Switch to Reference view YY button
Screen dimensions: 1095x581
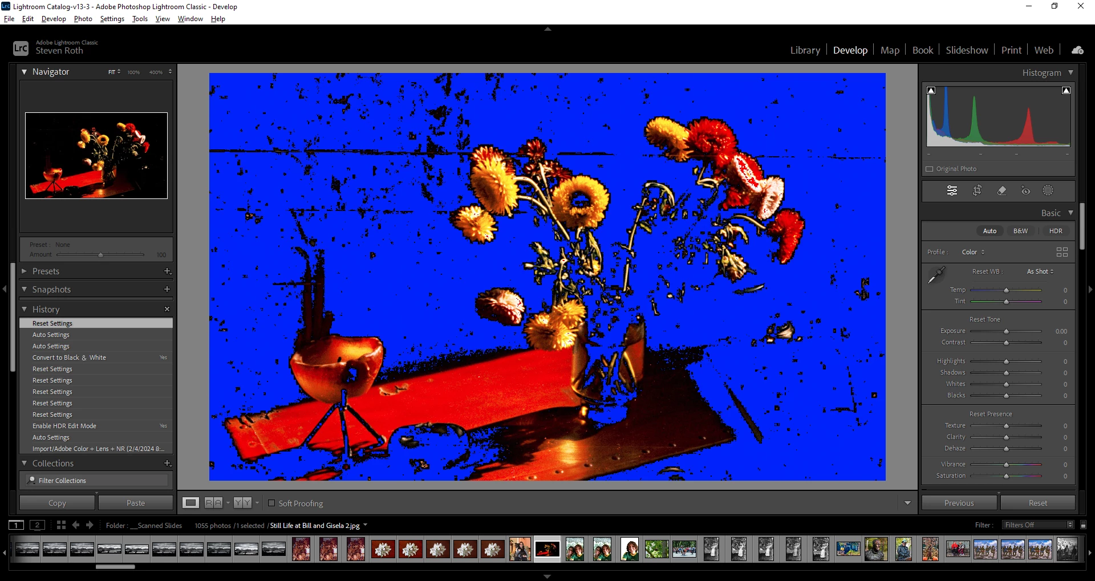[x=243, y=503]
